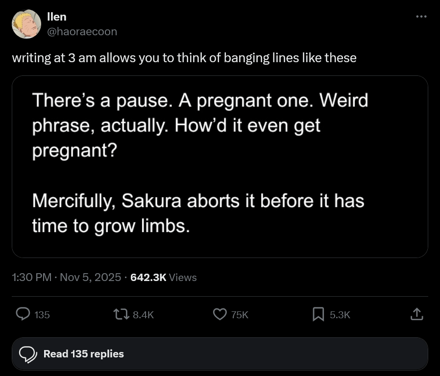440x376 pixels.
Task: Open the display name Ilen
Action: (56, 17)
